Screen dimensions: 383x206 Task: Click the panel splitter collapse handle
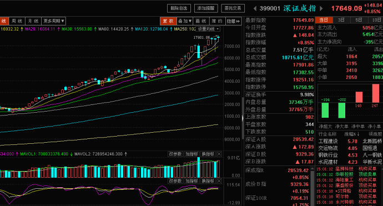tap(243, 118)
